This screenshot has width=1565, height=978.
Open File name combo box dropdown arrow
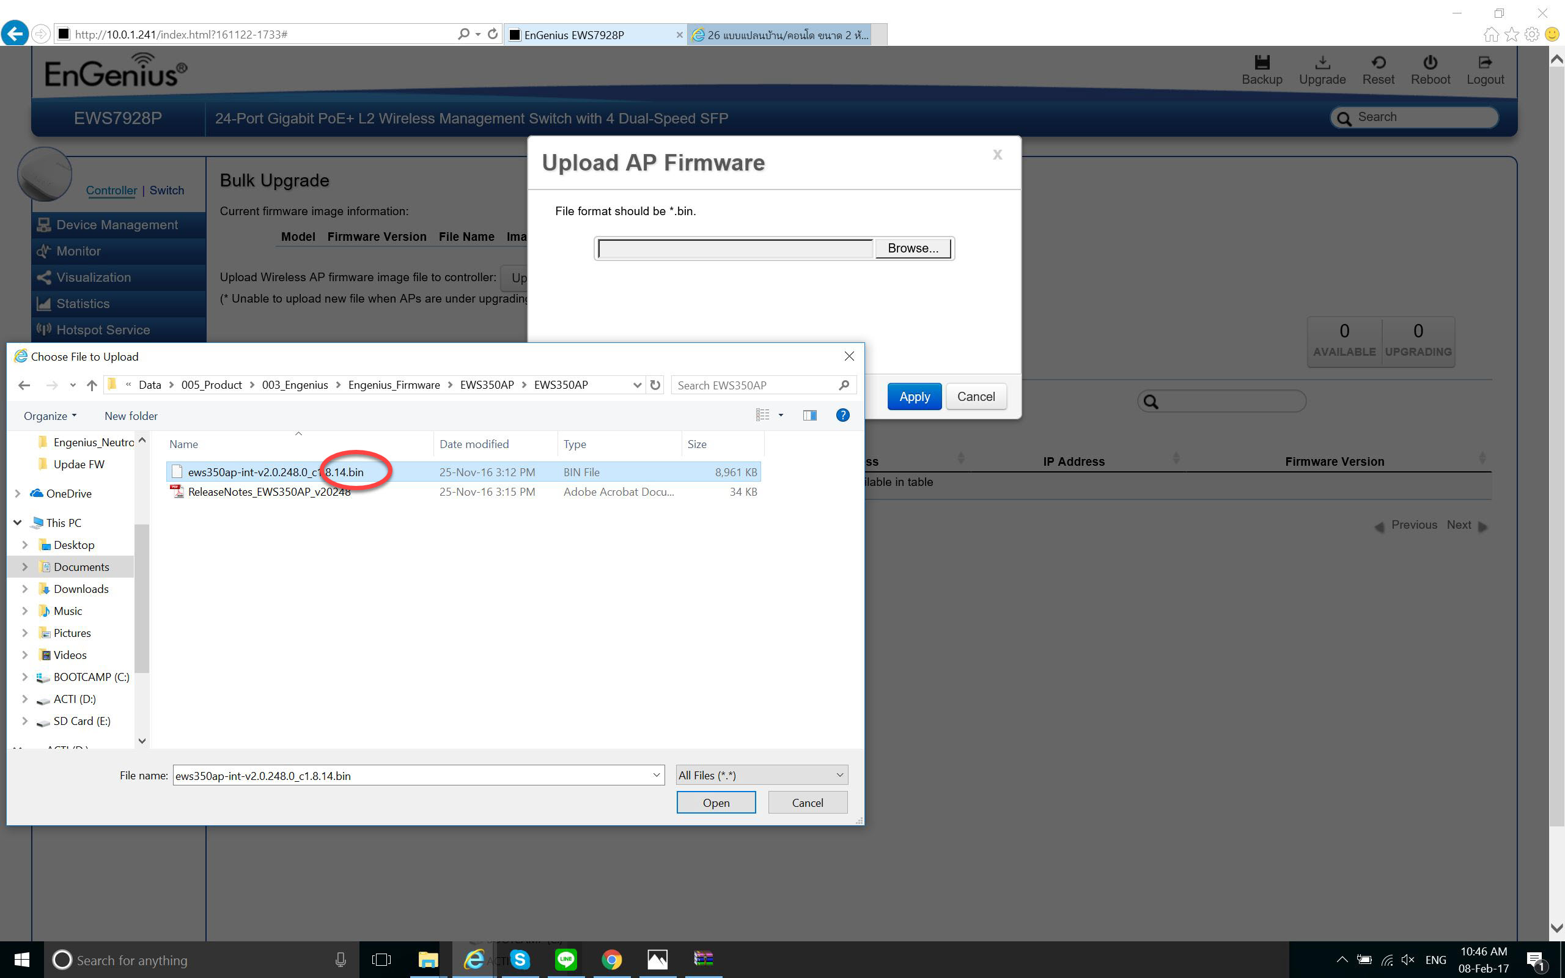(x=657, y=776)
